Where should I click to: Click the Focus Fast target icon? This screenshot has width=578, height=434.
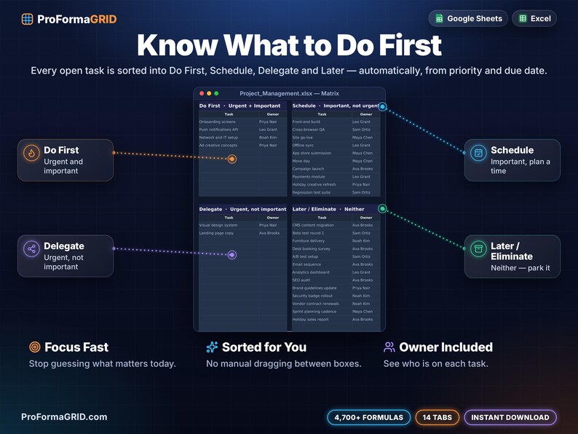click(x=35, y=347)
